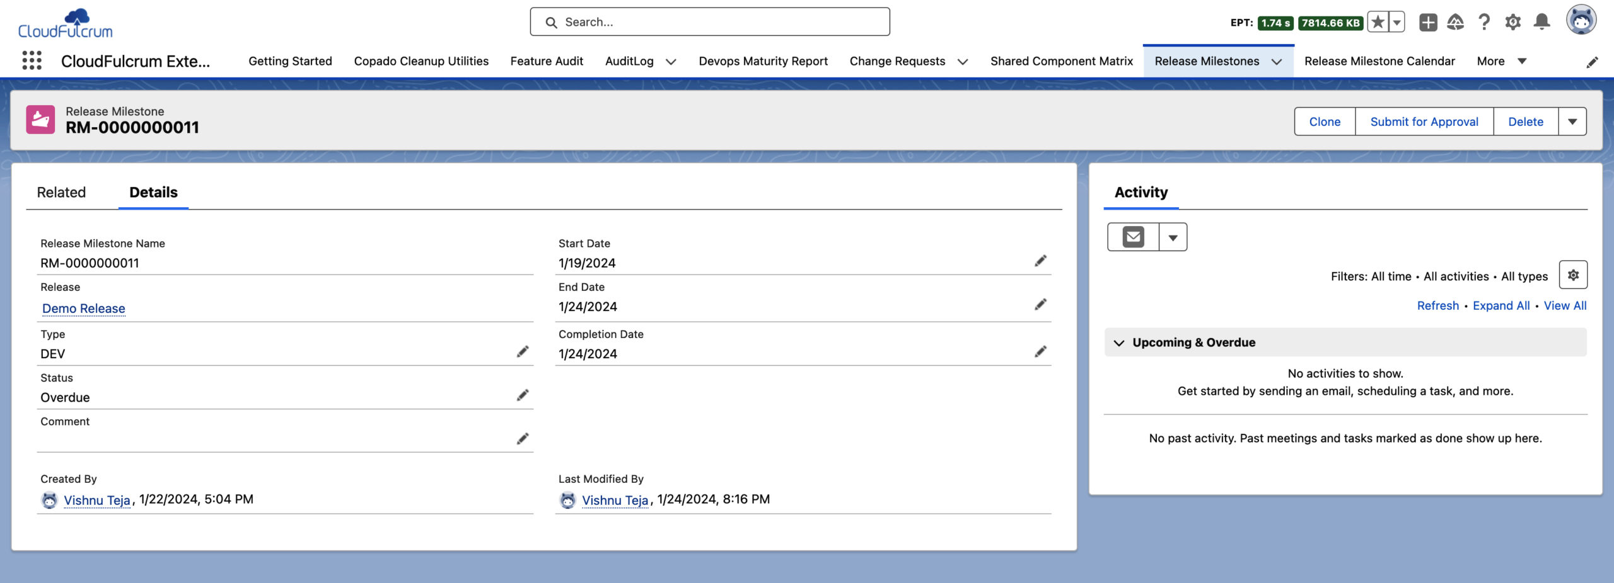
Task: Edit the End Date field pencil
Action: click(1040, 305)
